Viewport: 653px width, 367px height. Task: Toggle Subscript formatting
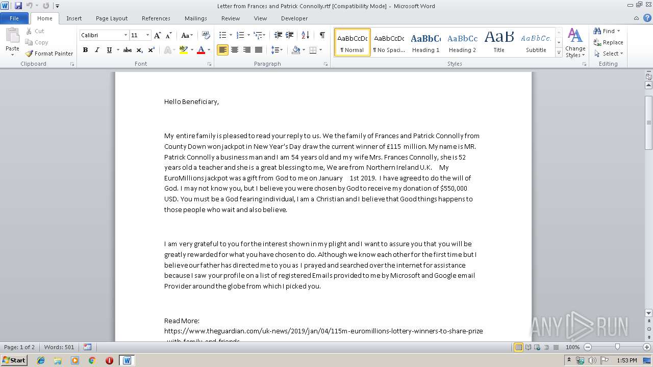pyautogui.click(x=140, y=50)
